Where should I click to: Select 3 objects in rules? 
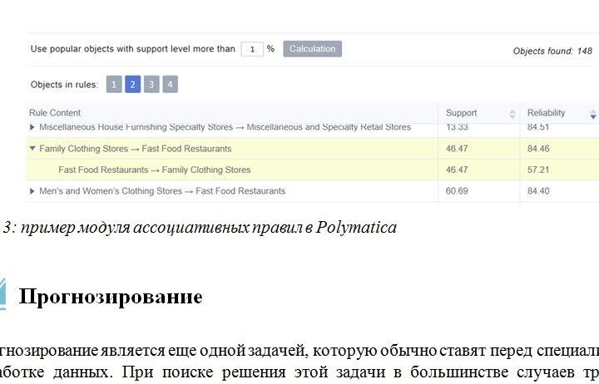151,84
